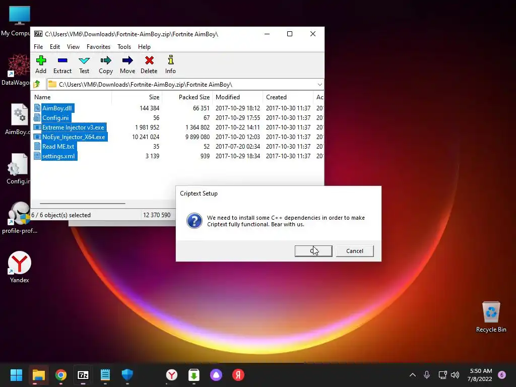Open the Windows Start menu
Screen dimensions: 516x387
pos(16,375)
